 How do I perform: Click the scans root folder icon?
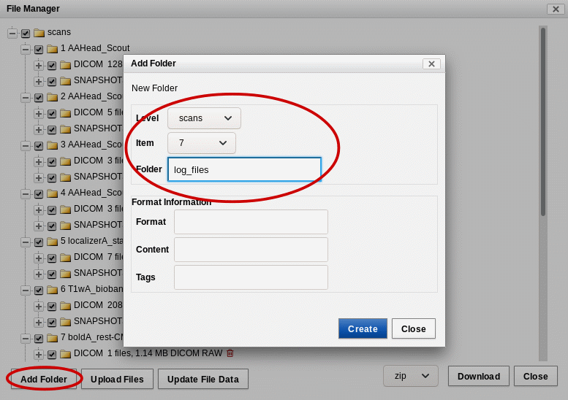[39, 33]
